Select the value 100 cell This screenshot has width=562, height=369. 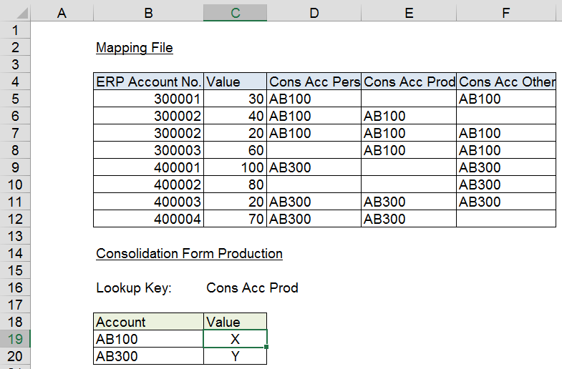pos(235,167)
